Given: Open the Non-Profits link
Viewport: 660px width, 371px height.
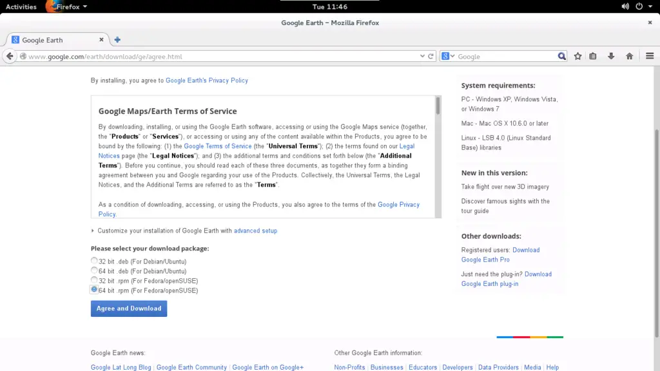Looking at the screenshot, I should (x=349, y=367).
